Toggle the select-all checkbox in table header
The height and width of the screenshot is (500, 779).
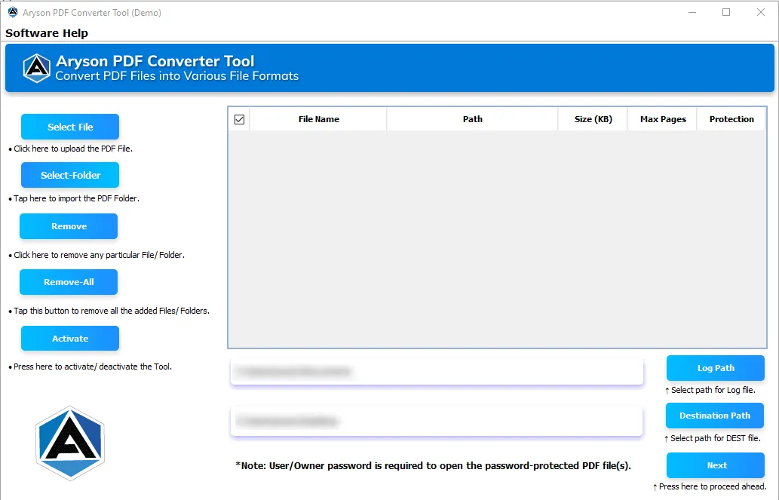tap(240, 119)
